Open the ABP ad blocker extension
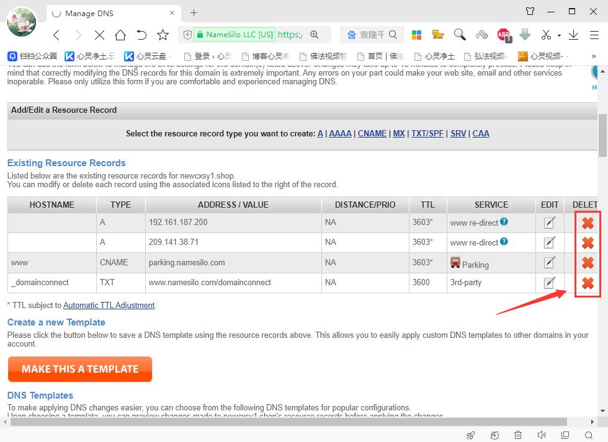 tap(504, 35)
